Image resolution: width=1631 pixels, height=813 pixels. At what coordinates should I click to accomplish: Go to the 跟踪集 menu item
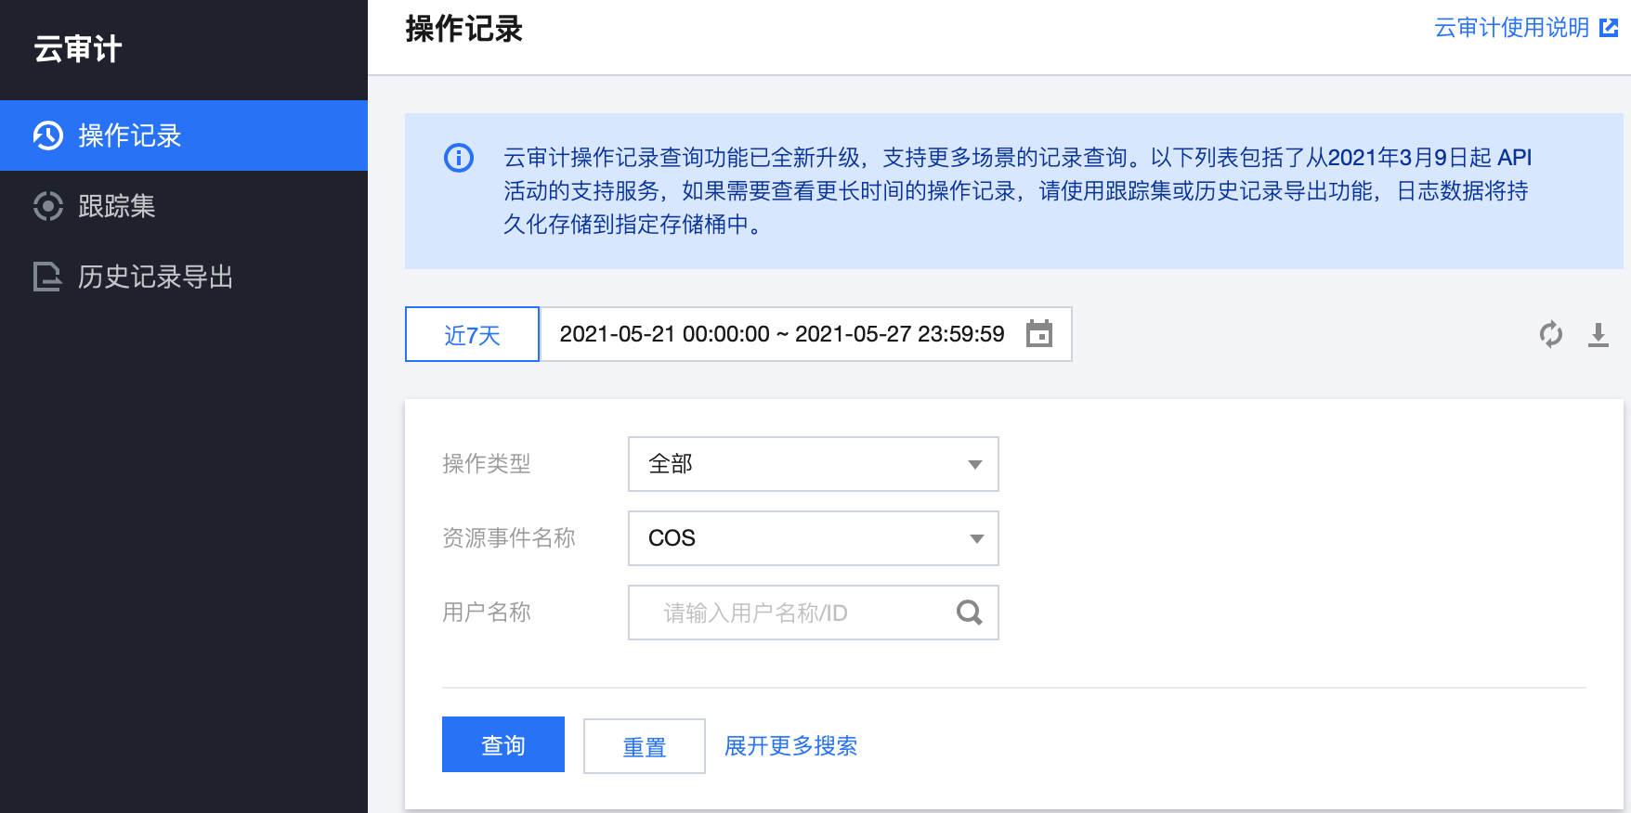[x=184, y=206]
